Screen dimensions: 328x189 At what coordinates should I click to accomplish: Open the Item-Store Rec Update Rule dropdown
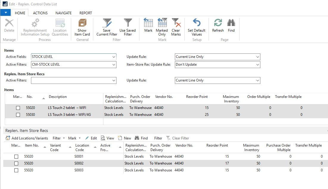pos(257,64)
